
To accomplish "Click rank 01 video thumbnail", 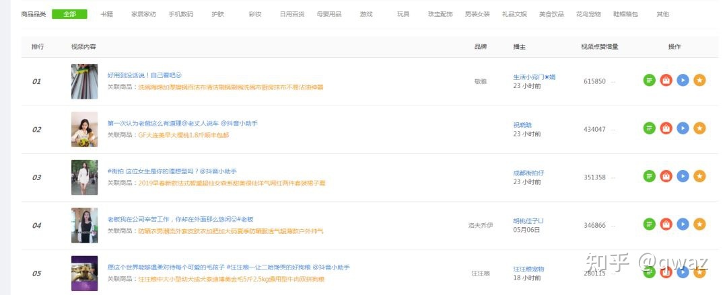I will pyautogui.click(x=84, y=81).
